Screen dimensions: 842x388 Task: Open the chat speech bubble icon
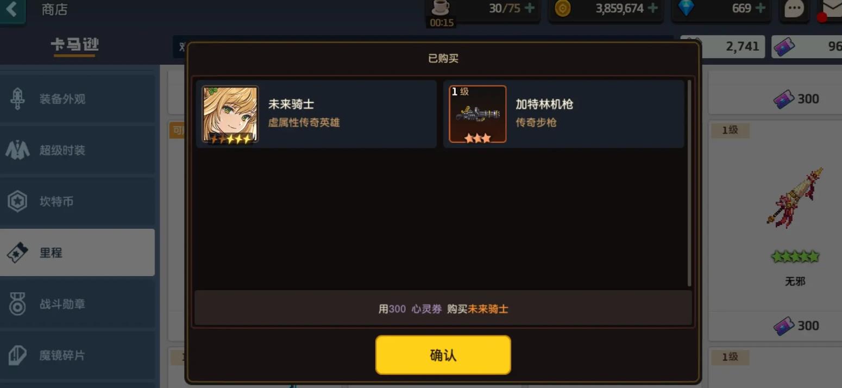794,9
